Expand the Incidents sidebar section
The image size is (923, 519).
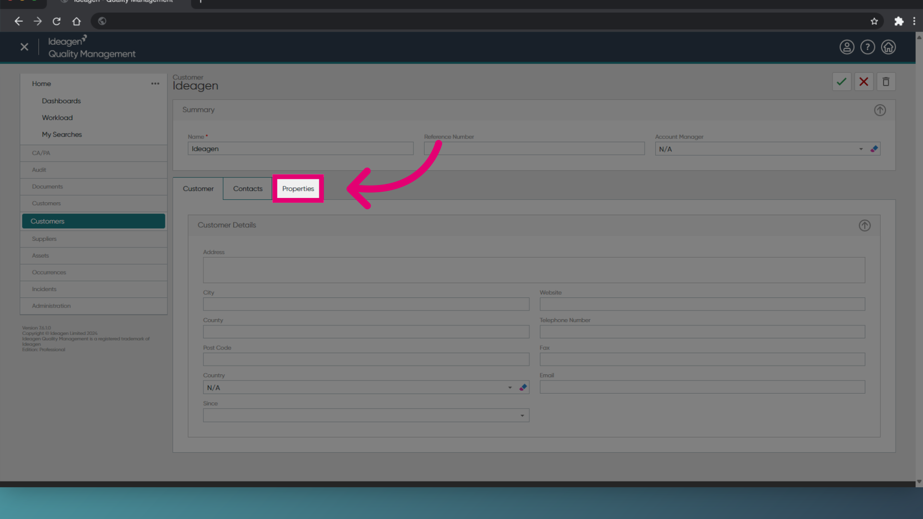click(94, 289)
